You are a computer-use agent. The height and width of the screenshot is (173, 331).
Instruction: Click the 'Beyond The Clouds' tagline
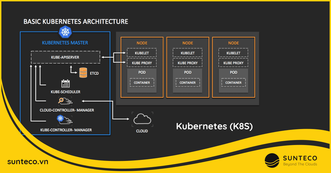click(x=300, y=164)
